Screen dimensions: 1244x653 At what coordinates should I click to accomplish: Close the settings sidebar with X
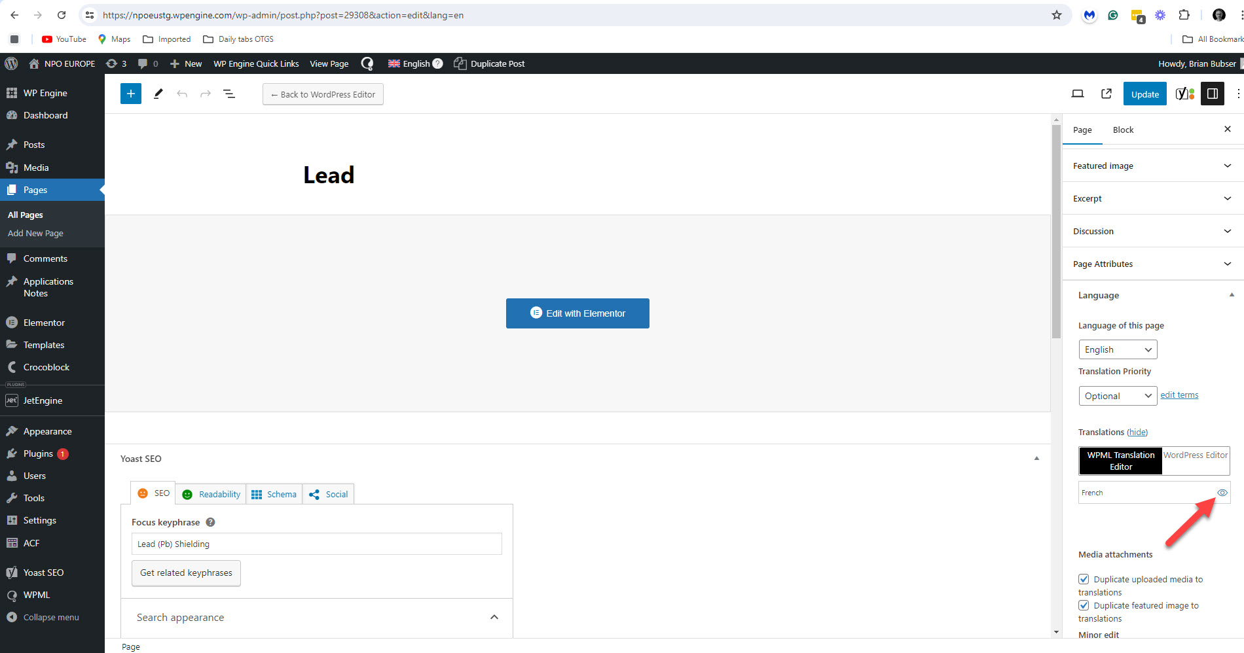[x=1228, y=129]
